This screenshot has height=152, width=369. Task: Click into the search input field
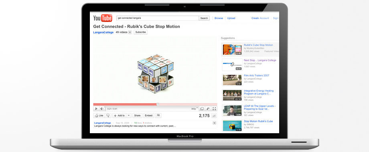click(158, 18)
